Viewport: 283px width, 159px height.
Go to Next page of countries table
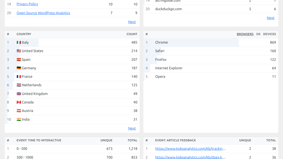click(x=132, y=128)
